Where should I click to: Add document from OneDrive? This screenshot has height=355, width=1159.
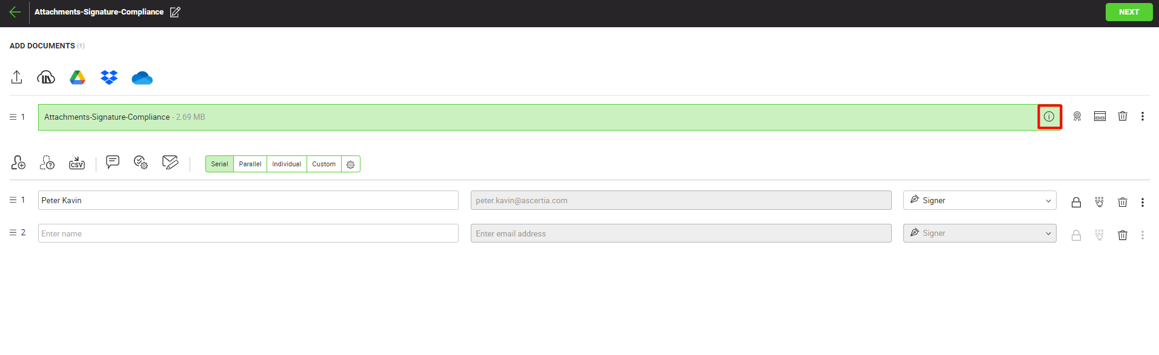[x=142, y=78]
